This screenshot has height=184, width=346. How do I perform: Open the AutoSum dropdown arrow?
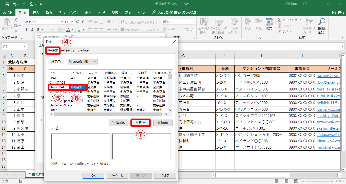[300, 20]
